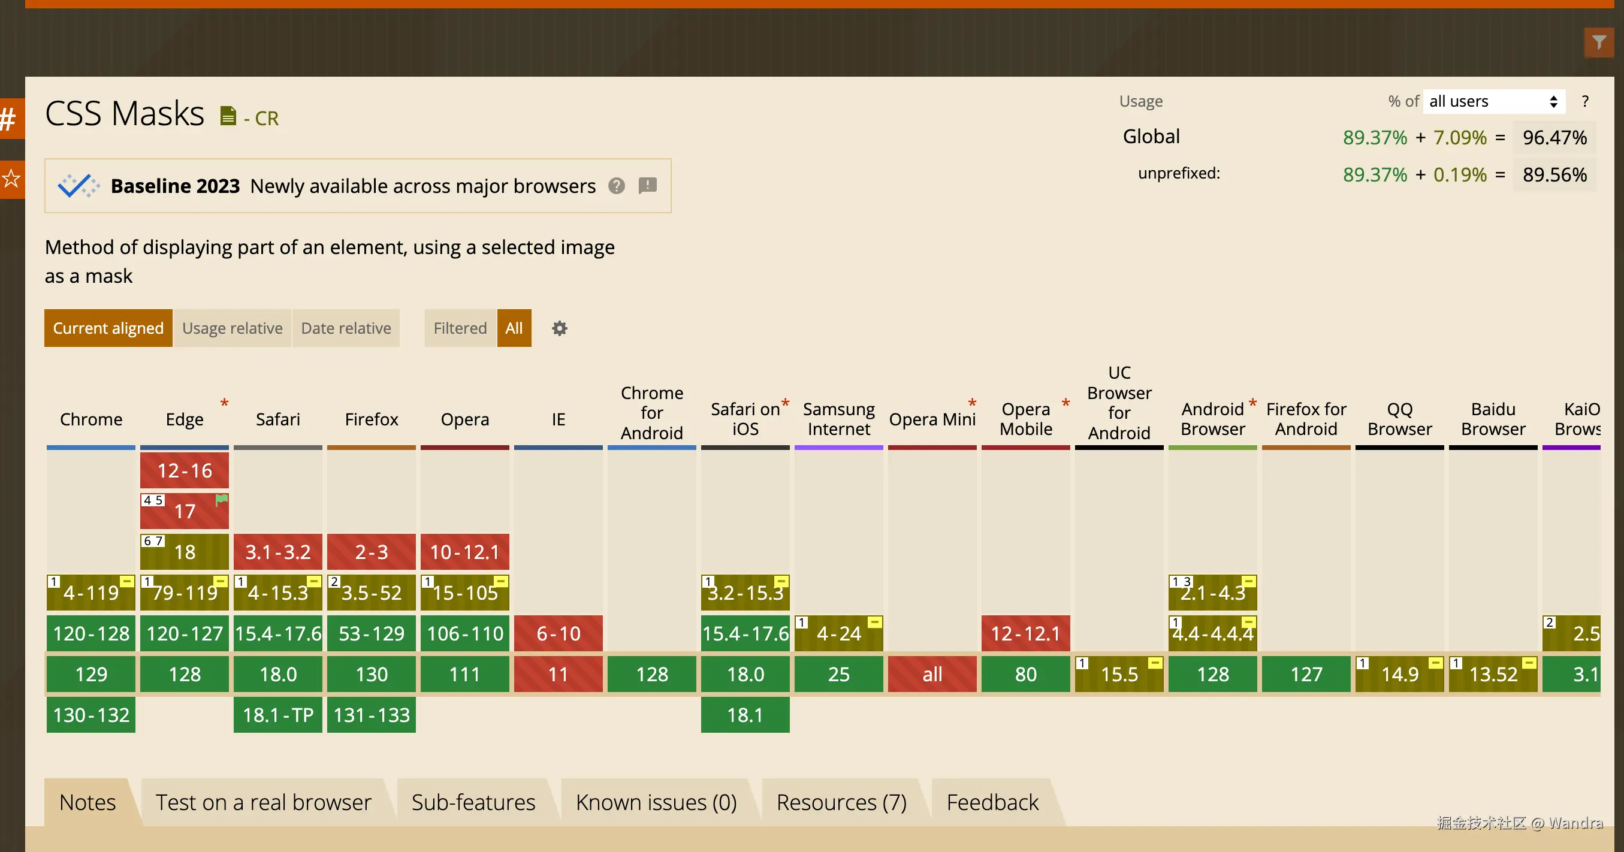This screenshot has width=1624, height=852.
Task: Click the Baseline feedback speech bubble icon
Action: (647, 186)
